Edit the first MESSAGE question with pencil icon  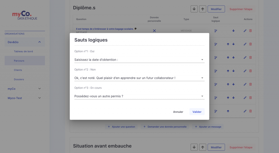(245, 31)
